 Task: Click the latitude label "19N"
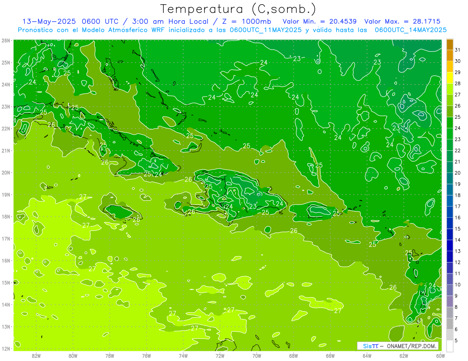click(6, 195)
